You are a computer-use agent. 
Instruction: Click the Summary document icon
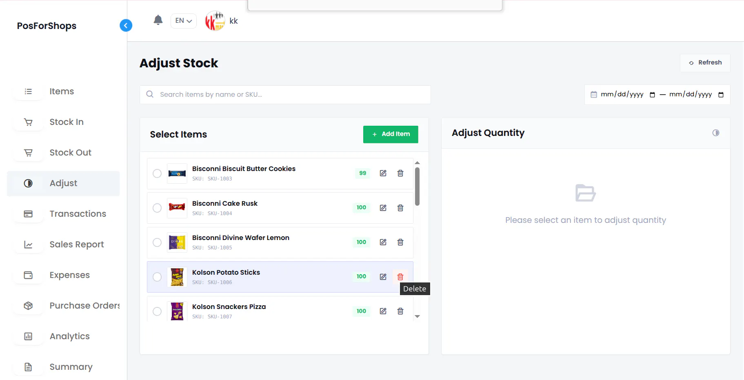28,367
